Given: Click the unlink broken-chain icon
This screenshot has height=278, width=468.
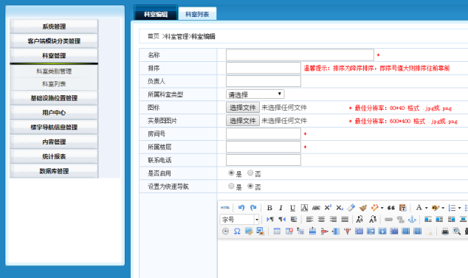Looking at the screenshot, I should pos(400,220).
